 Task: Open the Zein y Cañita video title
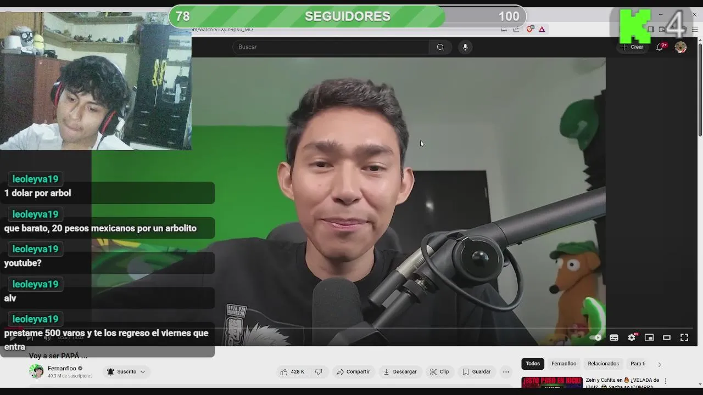(x=622, y=383)
